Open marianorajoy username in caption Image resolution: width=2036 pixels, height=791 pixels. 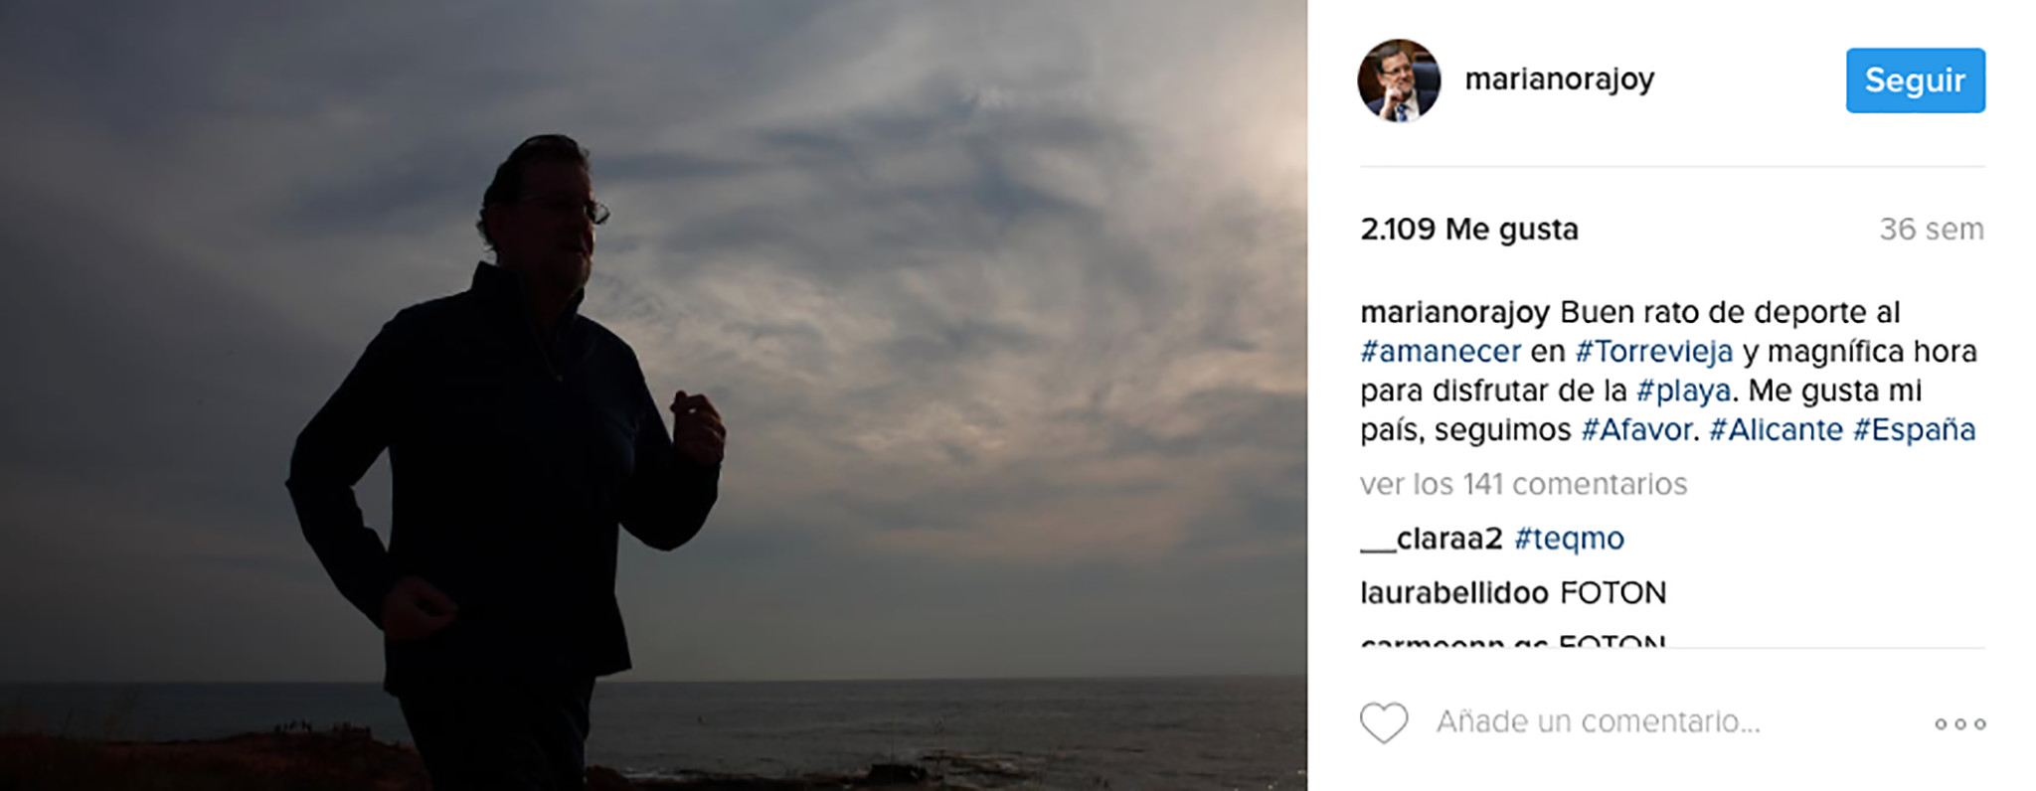tap(1454, 312)
